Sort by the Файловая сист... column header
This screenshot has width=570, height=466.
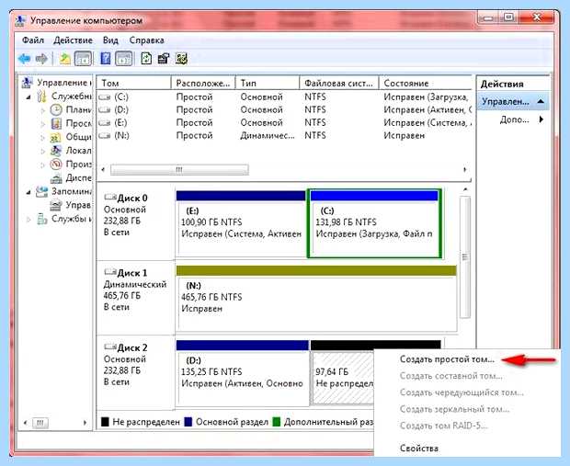[x=339, y=83]
